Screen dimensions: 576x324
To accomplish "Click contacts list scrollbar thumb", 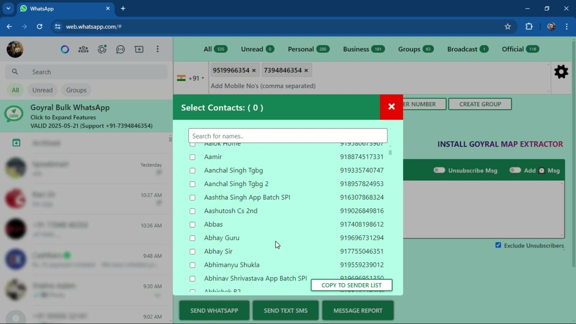I will [390, 153].
